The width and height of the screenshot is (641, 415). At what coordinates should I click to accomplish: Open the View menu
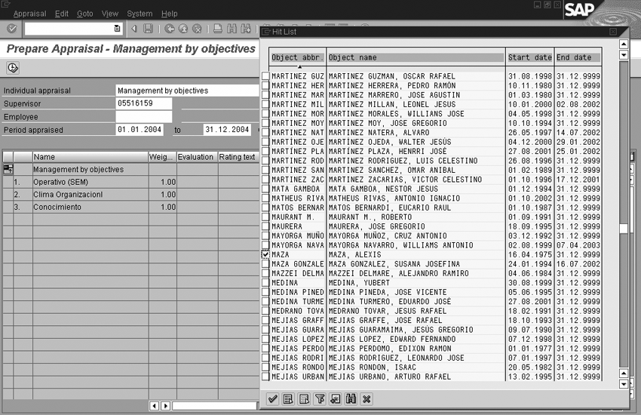pos(110,14)
